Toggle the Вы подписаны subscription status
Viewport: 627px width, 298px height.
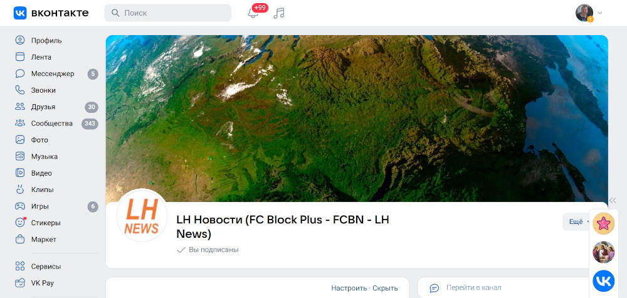pos(208,250)
